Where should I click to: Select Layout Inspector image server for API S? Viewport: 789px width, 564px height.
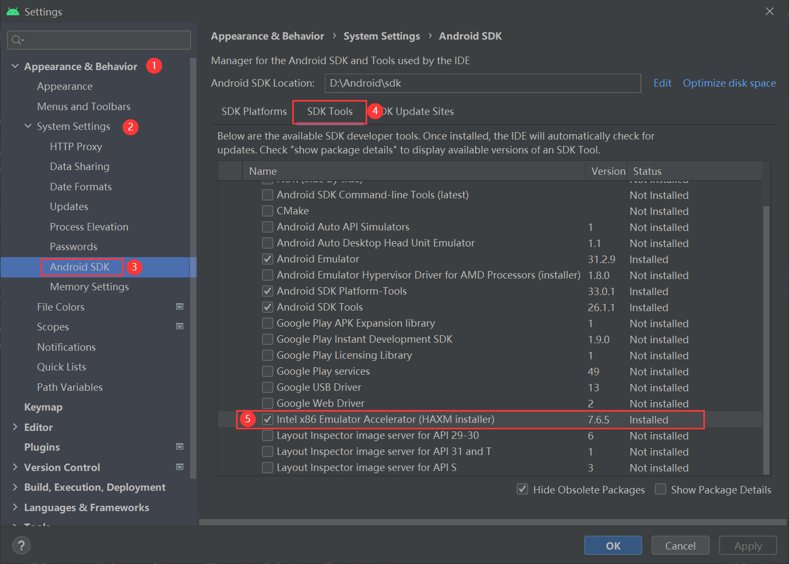tap(367, 467)
